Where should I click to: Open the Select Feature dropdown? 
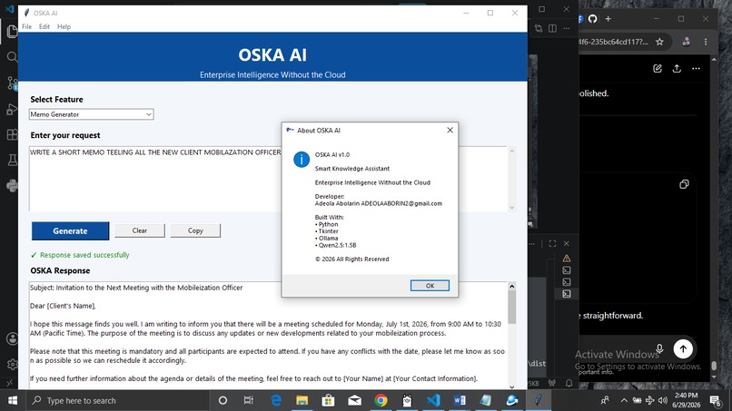coord(91,114)
